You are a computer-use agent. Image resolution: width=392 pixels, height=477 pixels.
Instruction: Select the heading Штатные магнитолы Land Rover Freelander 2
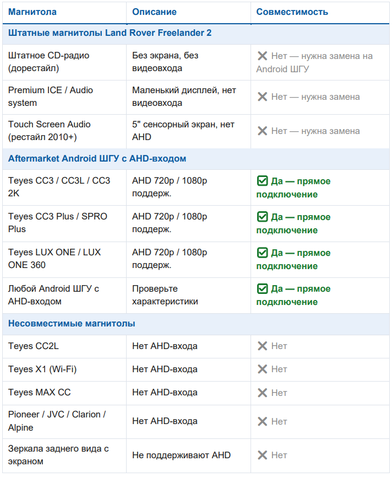[x=110, y=33]
